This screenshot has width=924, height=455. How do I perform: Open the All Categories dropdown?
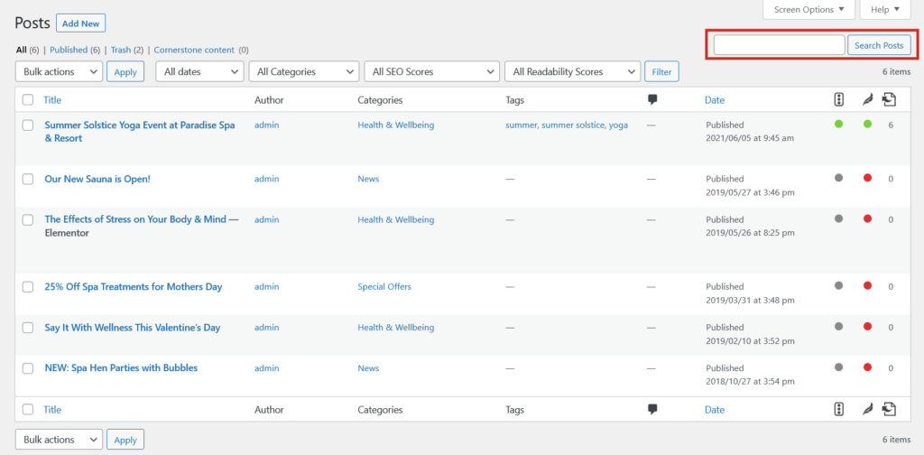(x=304, y=71)
